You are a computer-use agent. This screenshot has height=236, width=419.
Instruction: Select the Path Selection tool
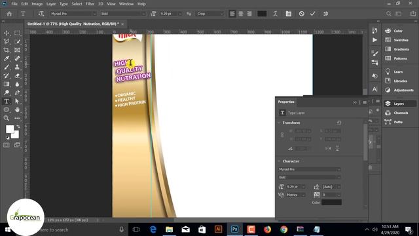[17, 102]
